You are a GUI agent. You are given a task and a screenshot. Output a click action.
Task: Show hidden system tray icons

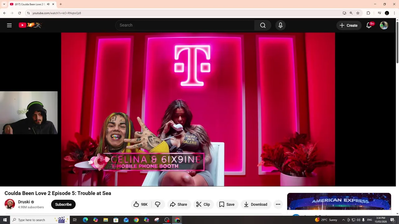click(x=344, y=220)
